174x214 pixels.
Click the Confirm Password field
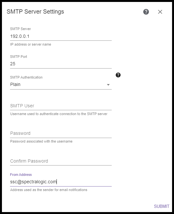click(61, 161)
